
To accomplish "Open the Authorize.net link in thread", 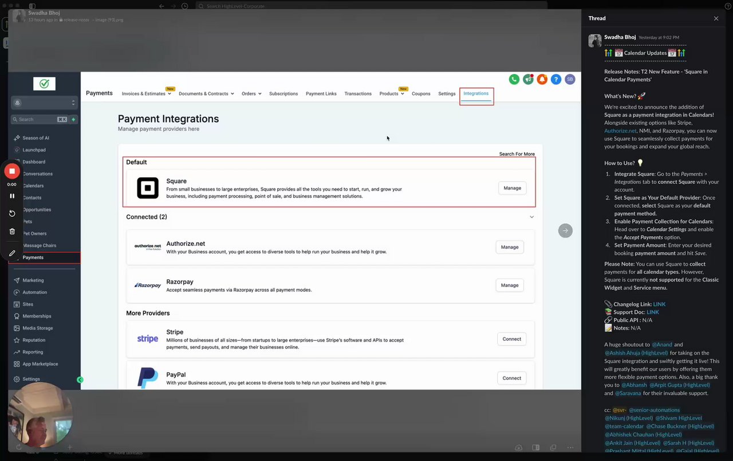I will tap(620, 131).
